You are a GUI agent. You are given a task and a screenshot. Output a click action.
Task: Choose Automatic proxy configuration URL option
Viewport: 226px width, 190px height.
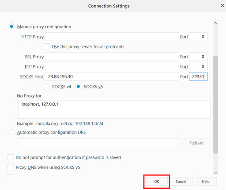point(11,132)
